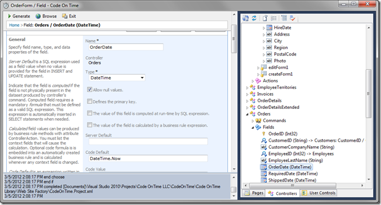Enable calculated by a business rule expression
Screen dimensions: 381x205
tap(90, 125)
